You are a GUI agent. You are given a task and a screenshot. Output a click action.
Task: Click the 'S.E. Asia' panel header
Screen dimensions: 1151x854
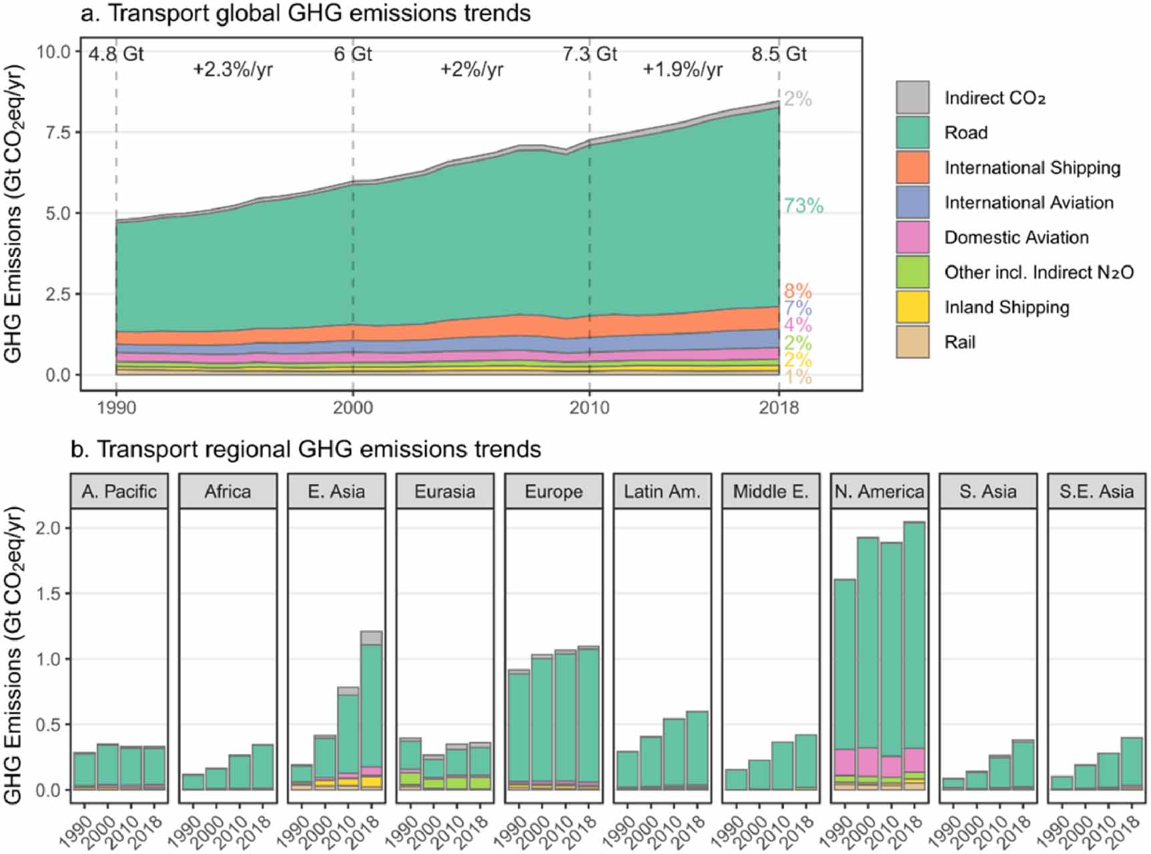(1096, 492)
